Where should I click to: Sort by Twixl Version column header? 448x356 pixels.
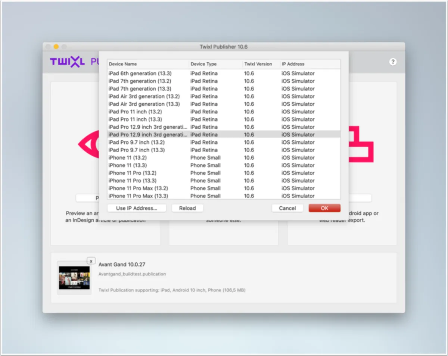(261, 64)
